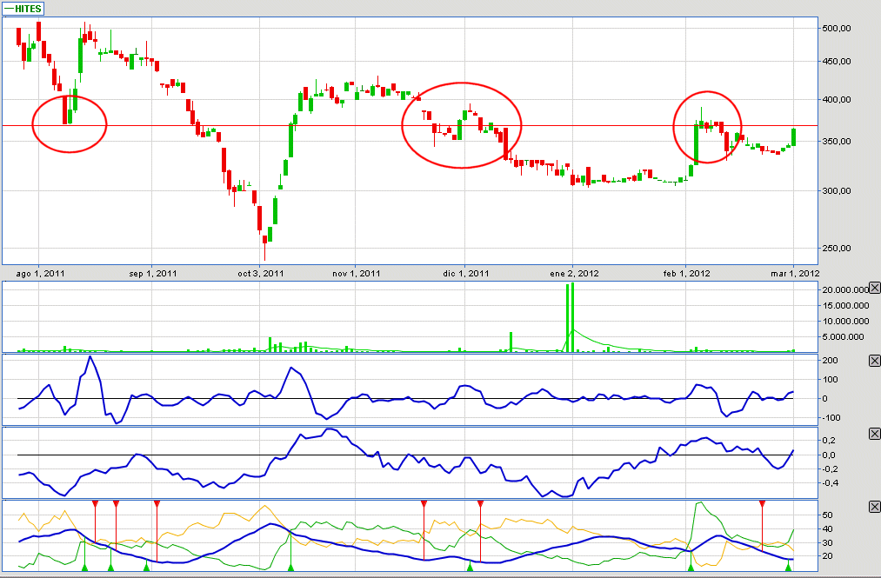
Task: Click the green up-triangle marker at Feb 1, 2012
Action: [691, 568]
